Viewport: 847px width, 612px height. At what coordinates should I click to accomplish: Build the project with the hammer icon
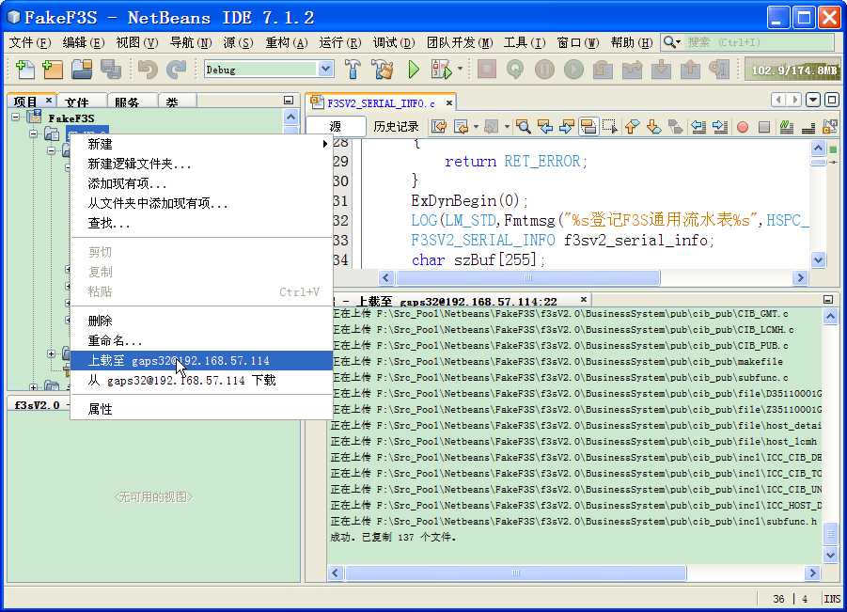(x=353, y=70)
